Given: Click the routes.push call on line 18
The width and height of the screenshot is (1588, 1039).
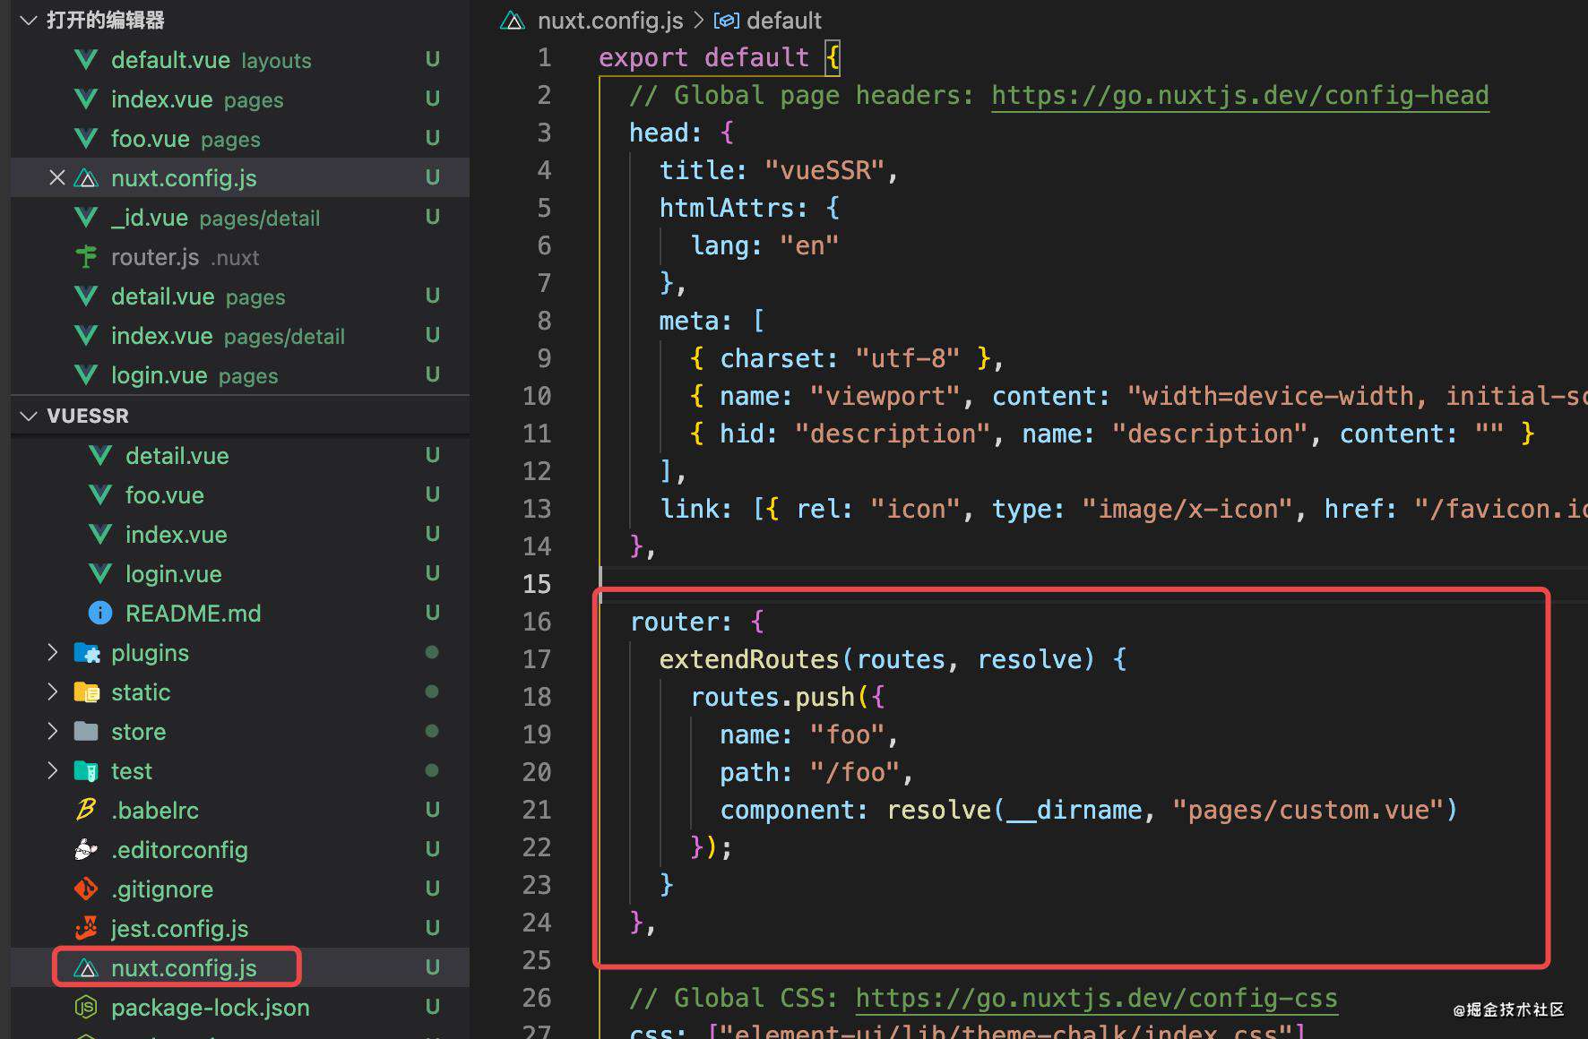Looking at the screenshot, I should tap(772, 697).
